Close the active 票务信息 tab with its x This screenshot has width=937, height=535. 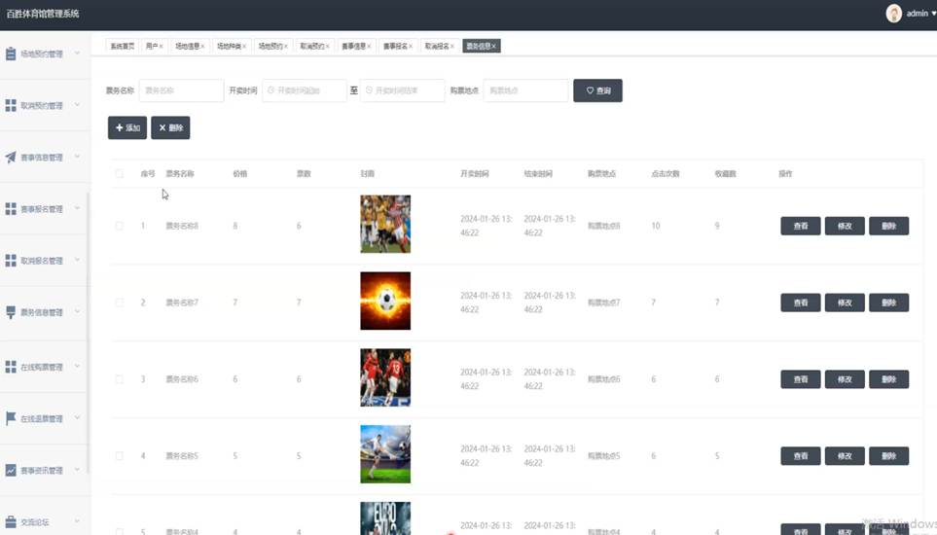[x=493, y=46]
